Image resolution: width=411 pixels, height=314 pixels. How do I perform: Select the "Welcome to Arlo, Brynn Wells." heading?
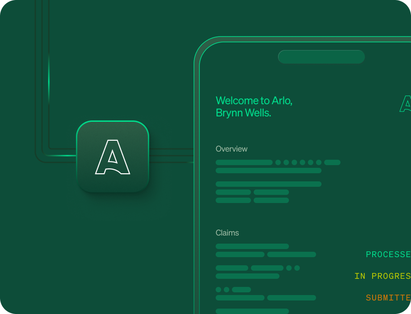point(254,107)
